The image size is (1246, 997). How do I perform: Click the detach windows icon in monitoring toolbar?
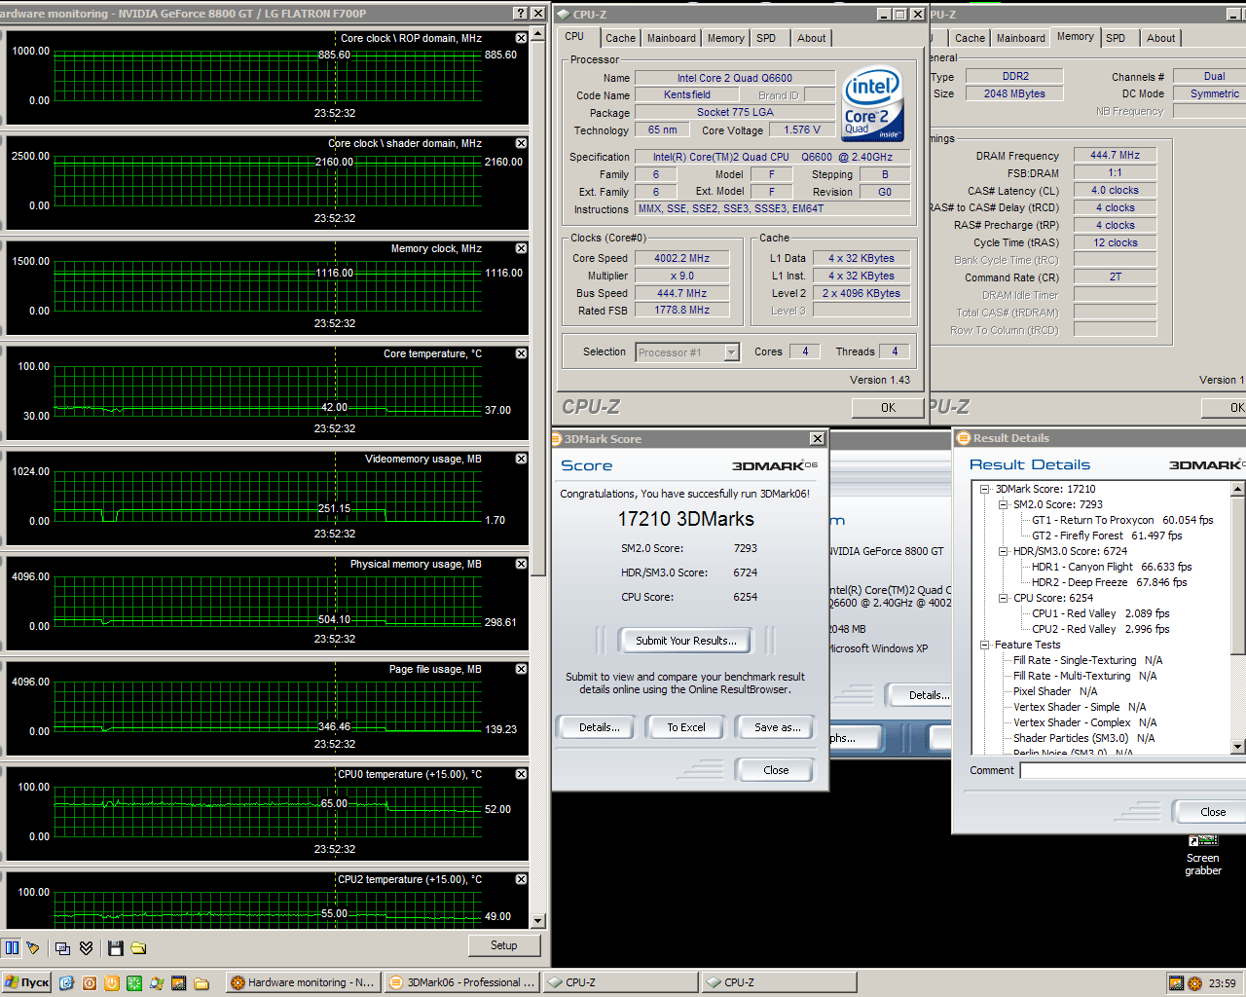click(62, 947)
